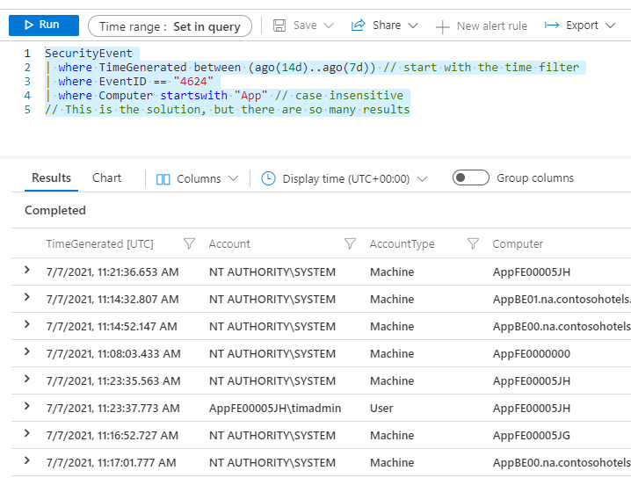Expand the 11:16:52.727 AM result row
Screen dimensions: 631x478
pyautogui.click(x=27, y=433)
